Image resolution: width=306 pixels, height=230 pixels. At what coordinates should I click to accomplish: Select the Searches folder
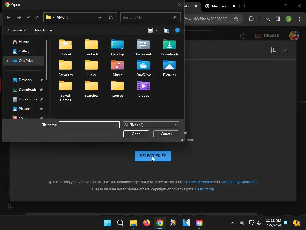pos(91,89)
